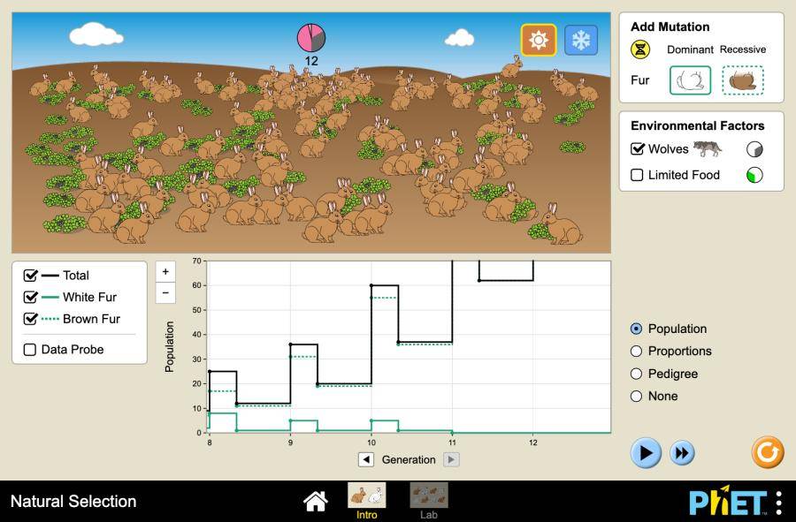
Task: Switch to the Pedigree view option
Action: pyautogui.click(x=636, y=374)
